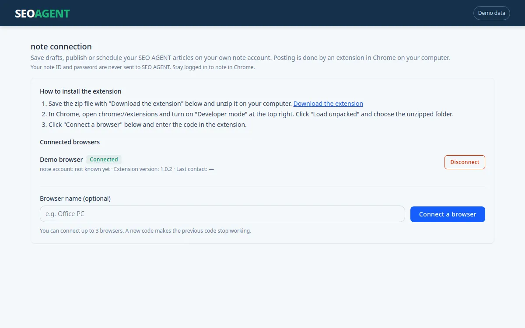Select the Demo browser name
The width and height of the screenshot is (525, 328).
click(x=61, y=160)
